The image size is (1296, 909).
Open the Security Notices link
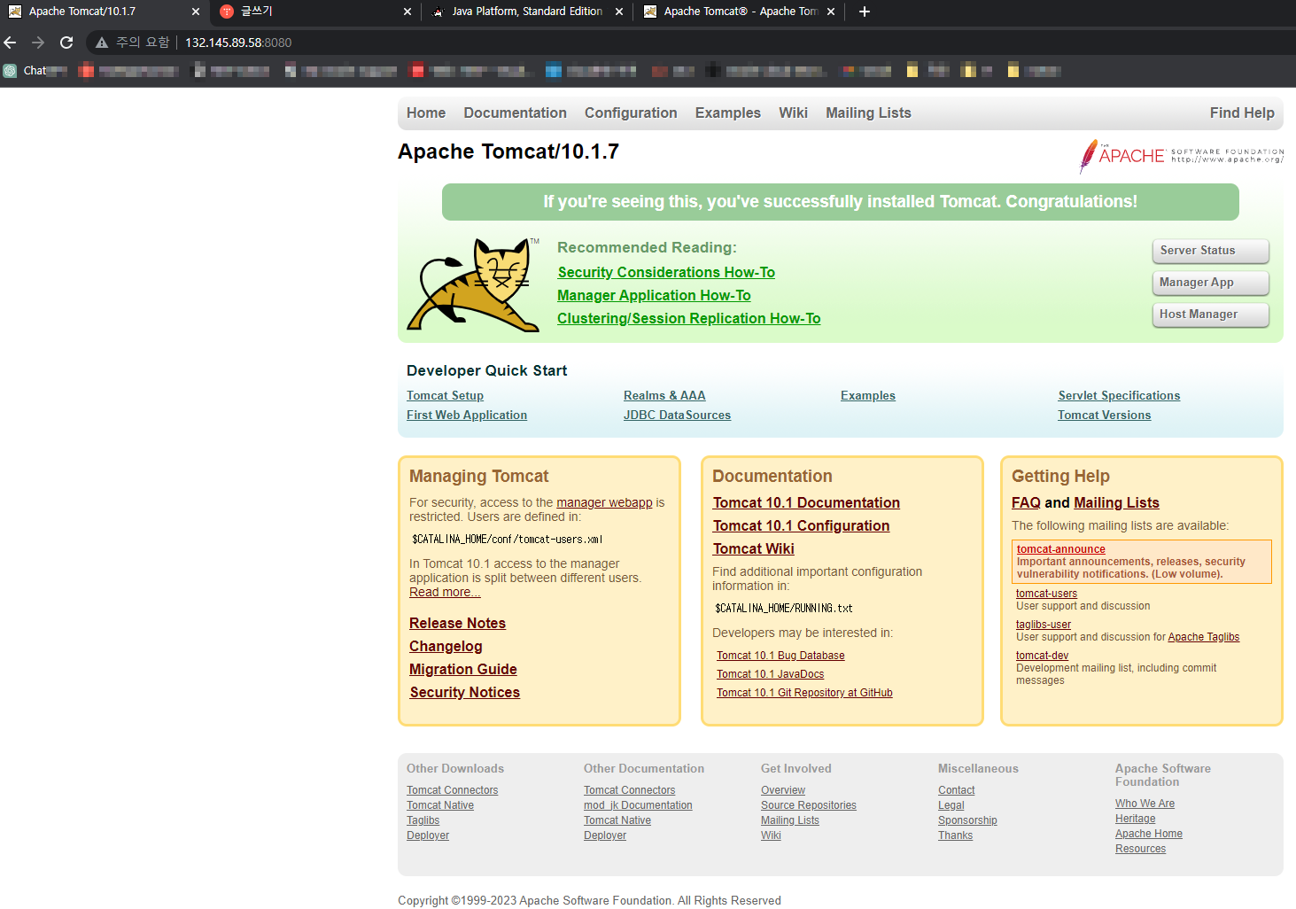[x=465, y=693]
